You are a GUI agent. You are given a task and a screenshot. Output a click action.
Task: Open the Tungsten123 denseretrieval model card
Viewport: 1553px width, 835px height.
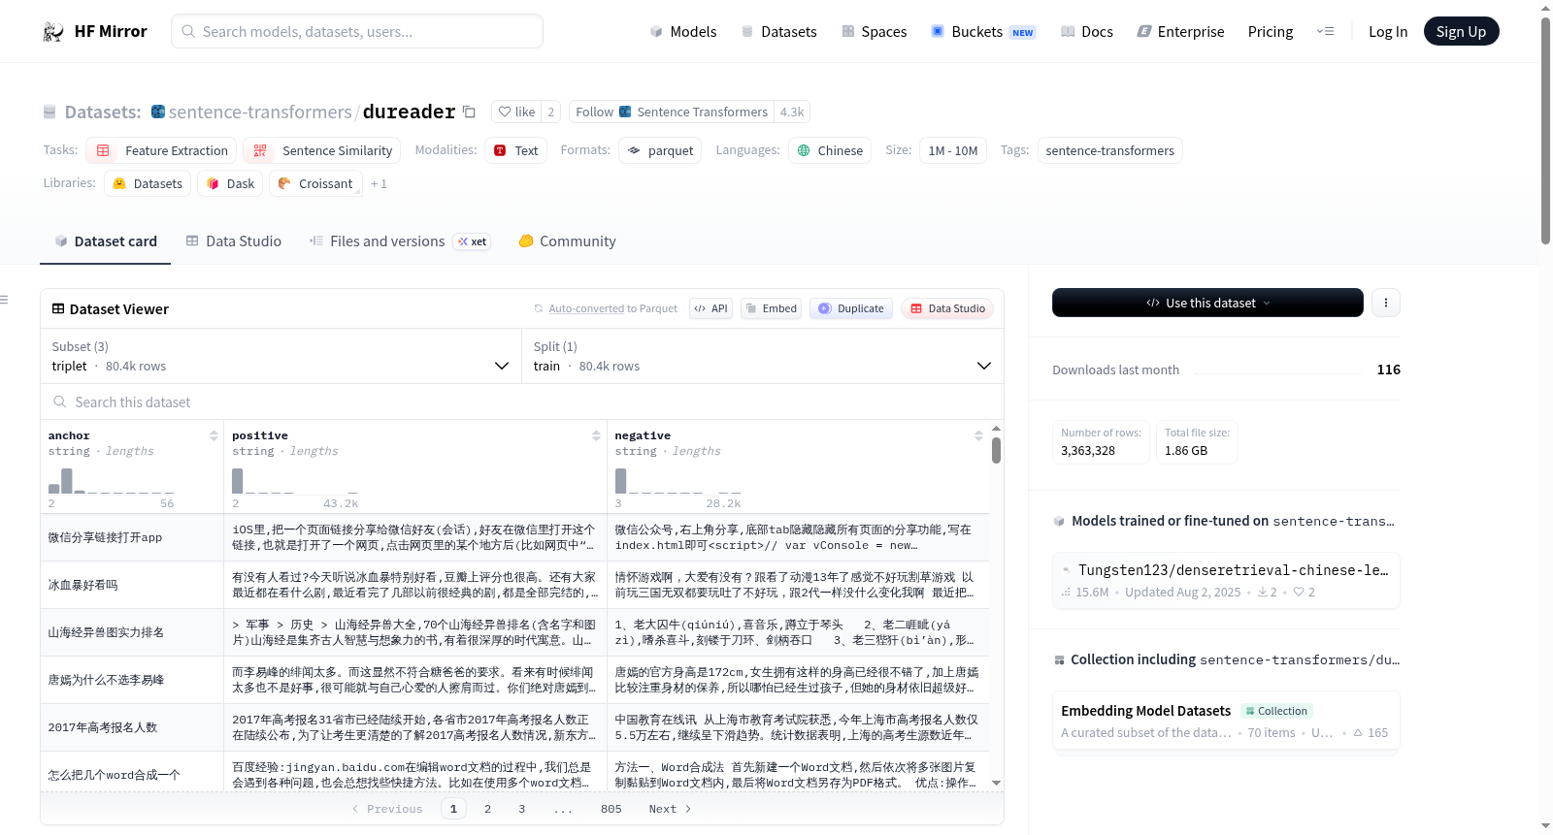coord(1226,580)
